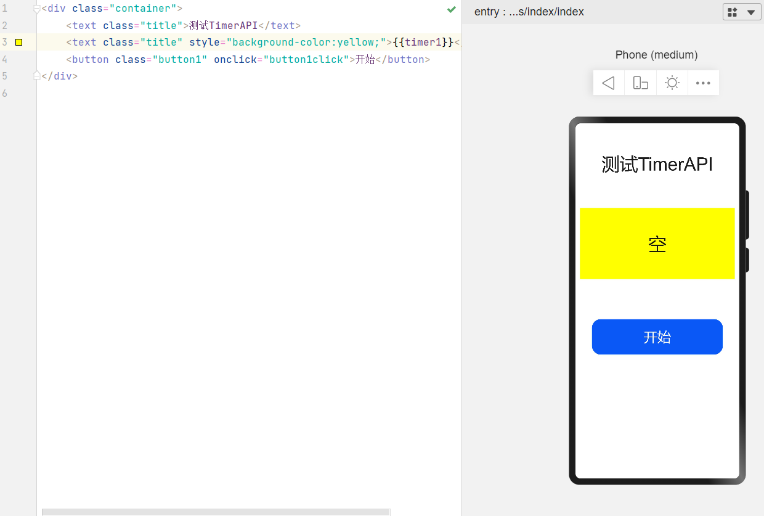764x516 pixels.
Task: Collapse the div container fold marker on line 1
Action: pos(37,9)
